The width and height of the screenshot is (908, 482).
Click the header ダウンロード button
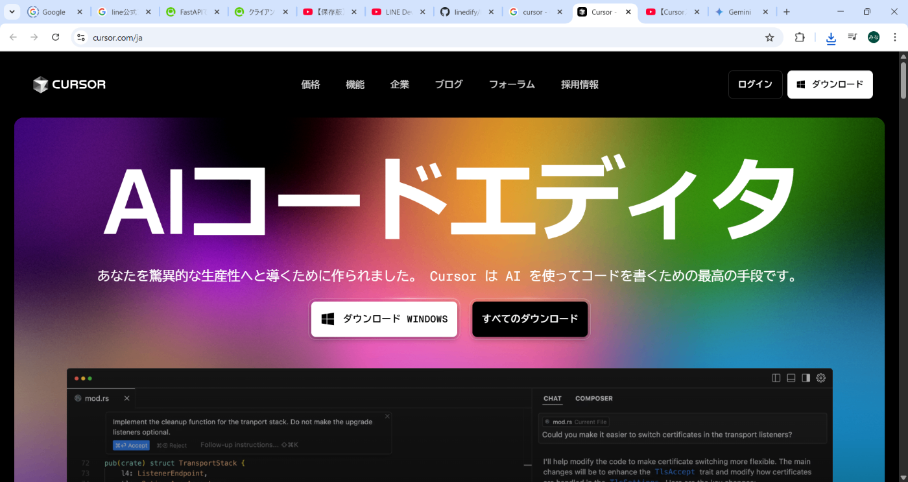tap(830, 84)
